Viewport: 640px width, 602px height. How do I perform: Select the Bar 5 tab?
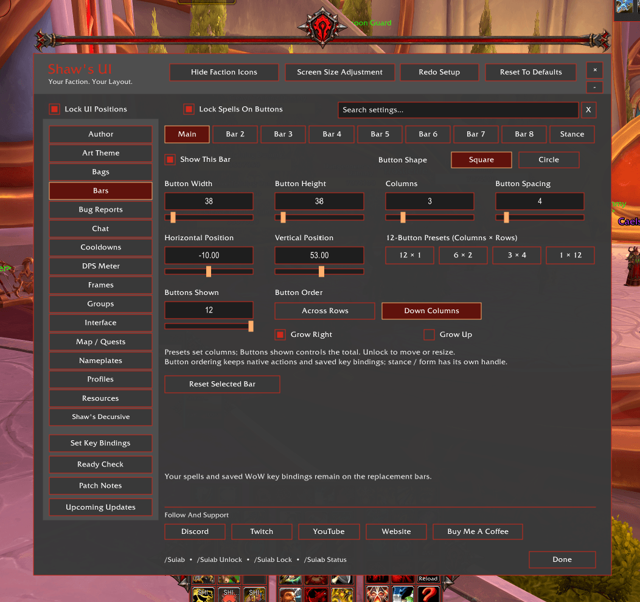380,134
